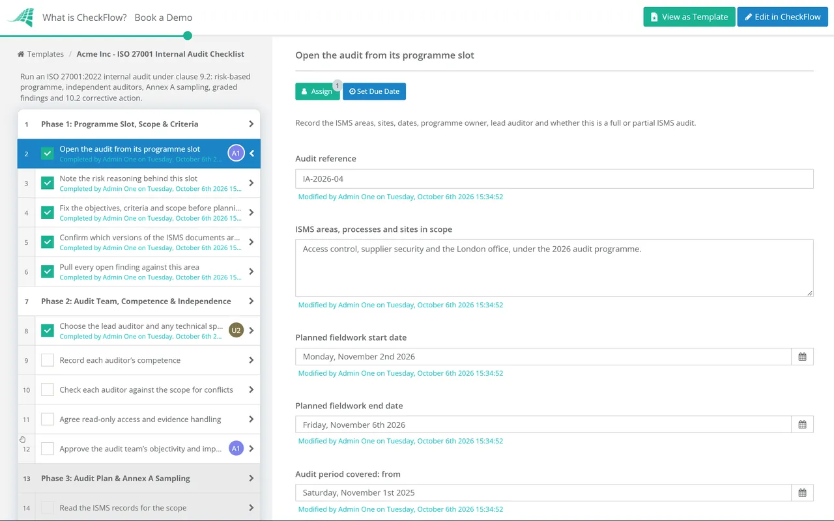This screenshot has height=521, width=834.
Task: Click the Assign button
Action: tap(317, 91)
